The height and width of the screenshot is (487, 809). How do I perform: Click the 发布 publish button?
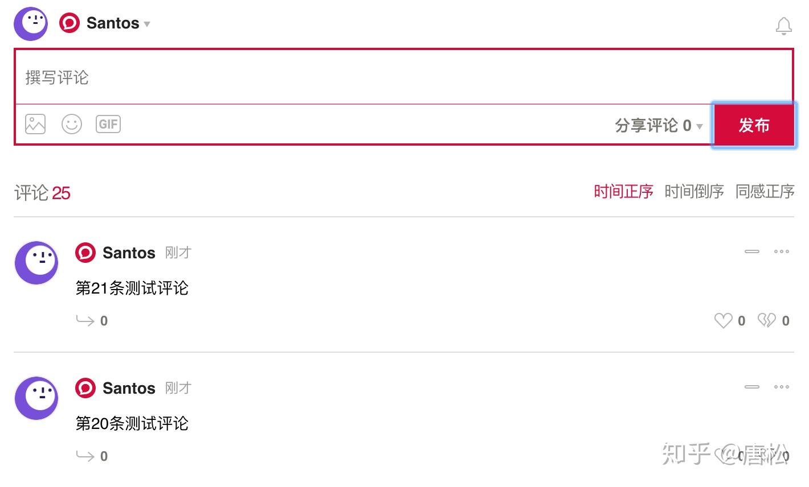click(754, 125)
